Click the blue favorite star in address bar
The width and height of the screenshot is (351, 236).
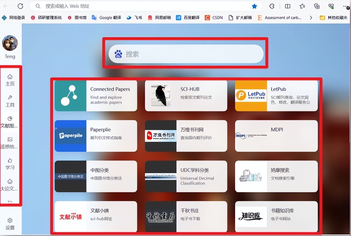255,6
